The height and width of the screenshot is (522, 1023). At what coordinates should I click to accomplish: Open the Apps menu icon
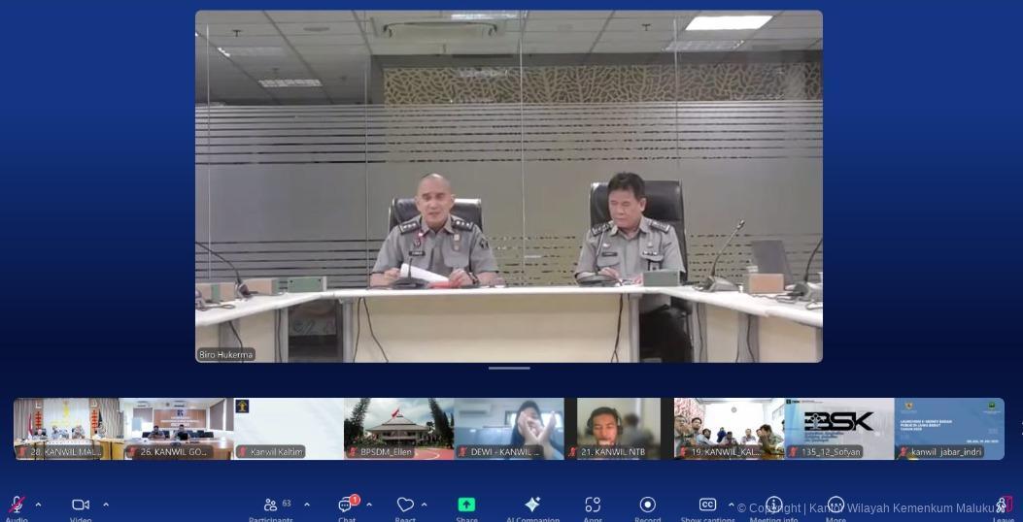pos(593,506)
